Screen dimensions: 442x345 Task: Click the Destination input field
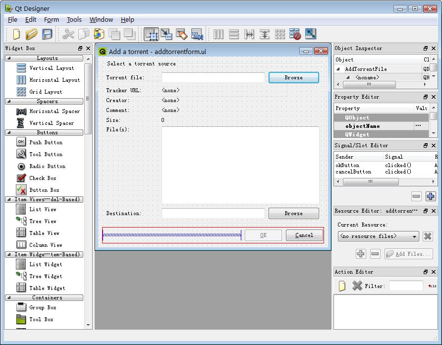pyautogui.click(x=214, y=213)
